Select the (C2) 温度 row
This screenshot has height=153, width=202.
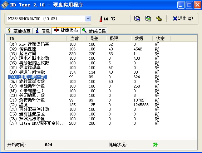[x=102, y=105]
